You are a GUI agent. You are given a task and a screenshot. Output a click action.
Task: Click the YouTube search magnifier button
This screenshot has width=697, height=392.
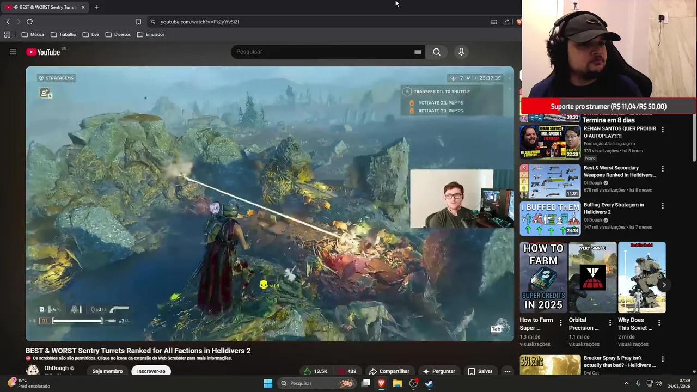(x=437, y=52)
